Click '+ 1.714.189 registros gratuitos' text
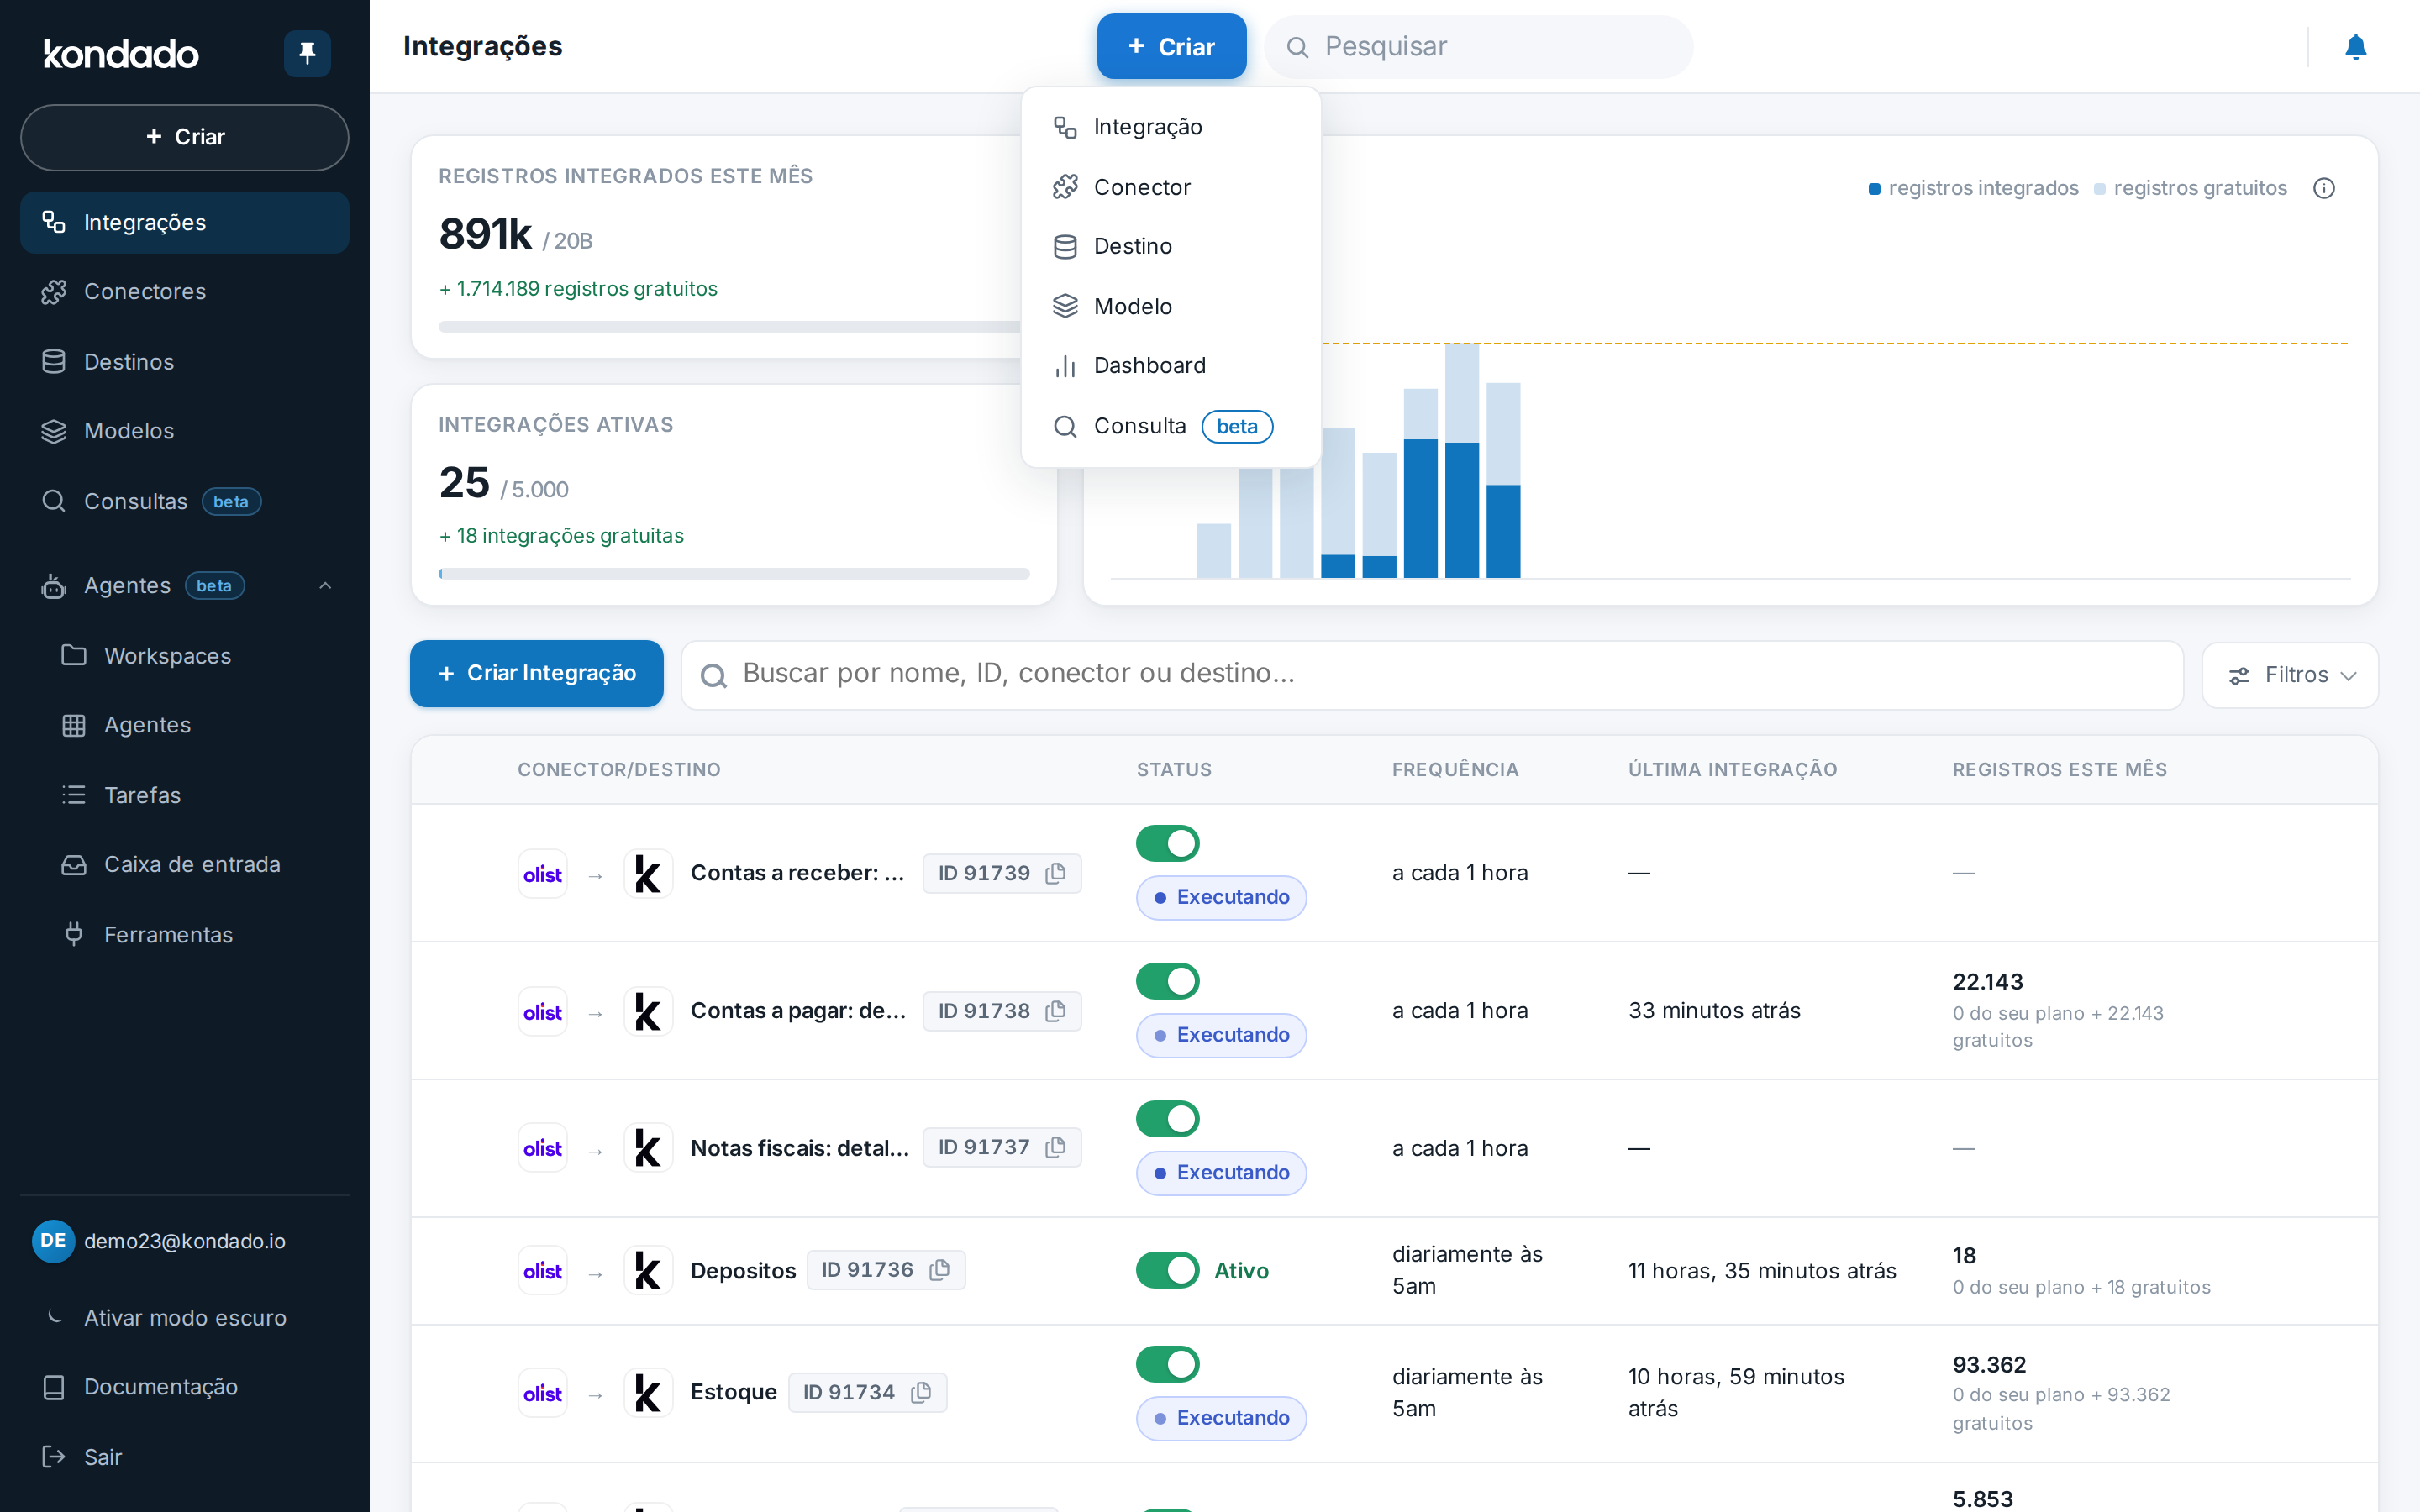This screenshot has height=1512, width=2420. tap(578, 289)
